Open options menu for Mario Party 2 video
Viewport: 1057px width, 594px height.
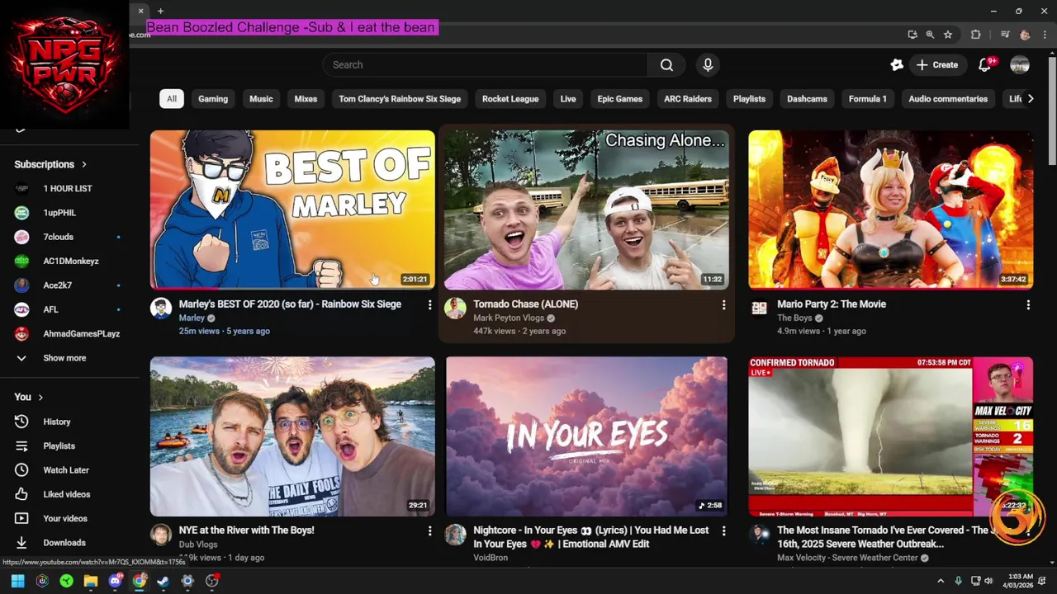pos(1028,305)
